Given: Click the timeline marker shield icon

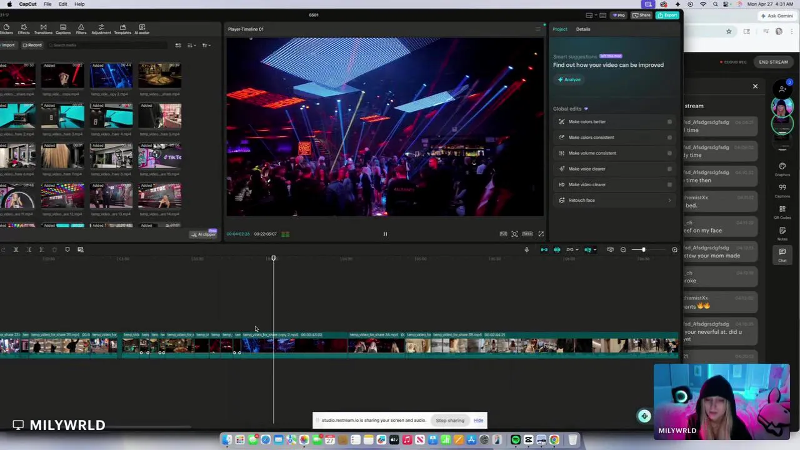Looking at the screenshot, I should tap(67, 250).
